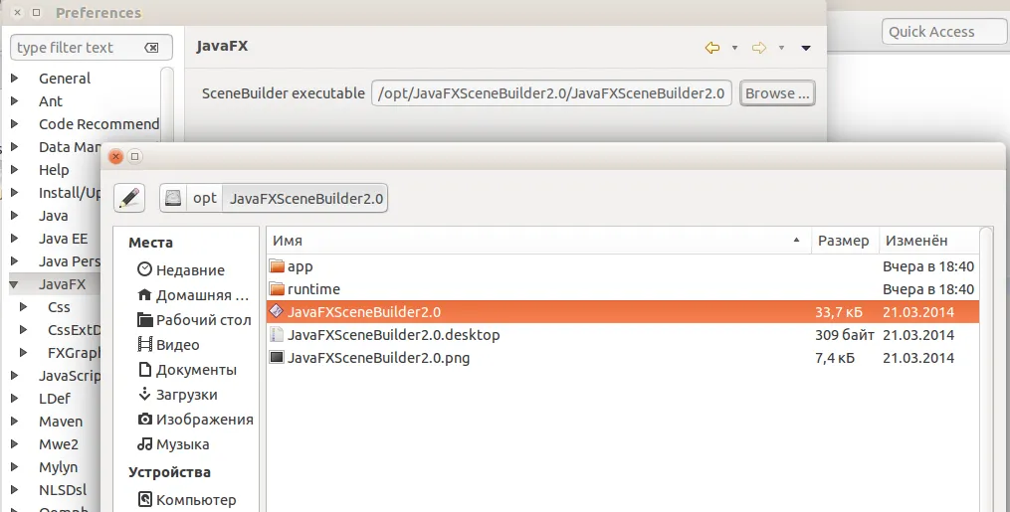The height and width of the screenshot is (512, 1010).
Task: Collapse the JavaFX tree node
Action: click(x=14, y=283)
